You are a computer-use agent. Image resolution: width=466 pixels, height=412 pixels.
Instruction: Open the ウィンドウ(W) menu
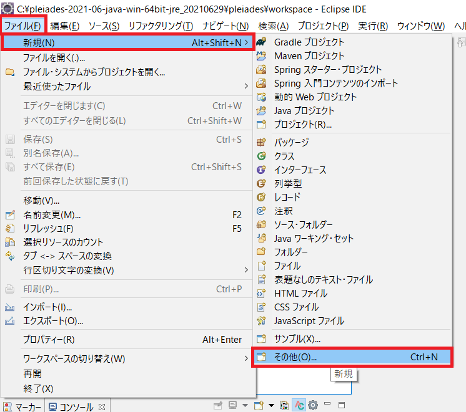tap(421, 26)
